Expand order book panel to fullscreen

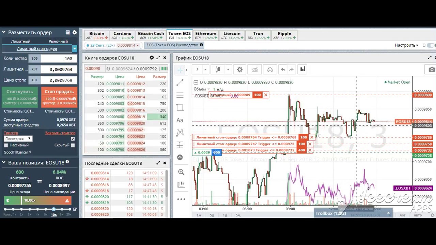pos(158,58)
